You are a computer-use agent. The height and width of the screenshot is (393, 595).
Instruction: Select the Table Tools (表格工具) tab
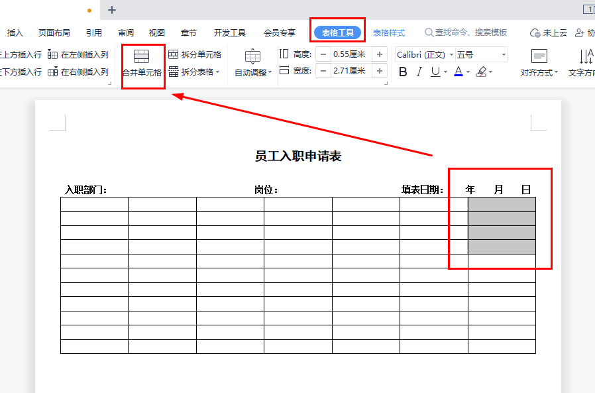338,32
